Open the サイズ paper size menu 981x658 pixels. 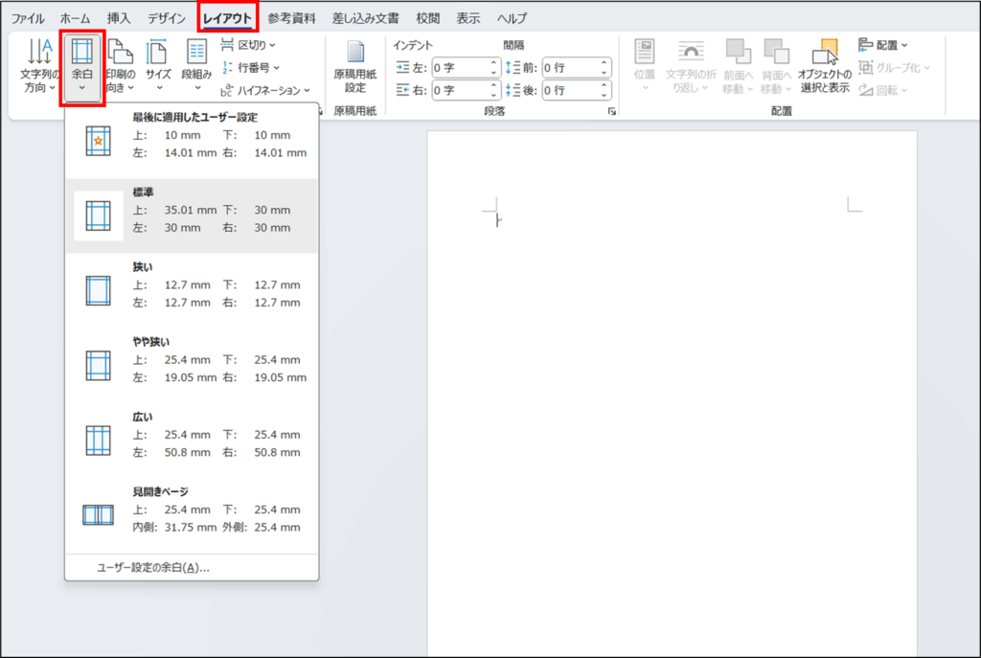click(x=158, y=66)
